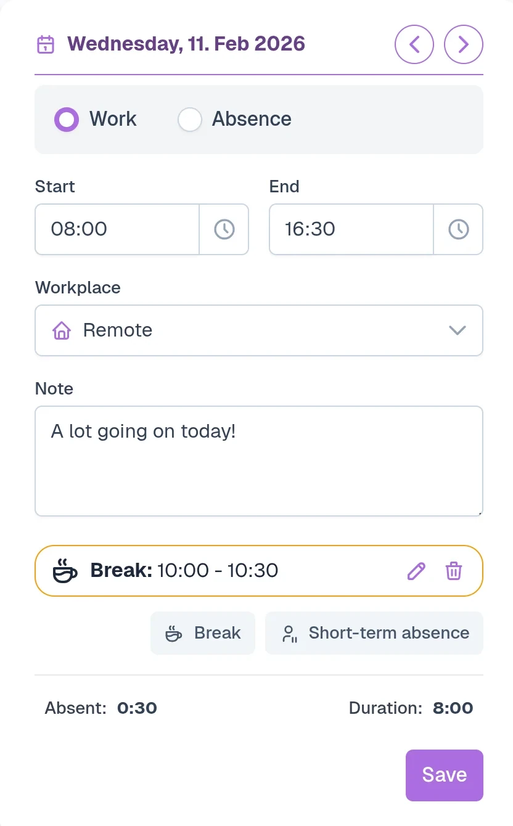Click the End time field showing 16:30

(x=351, y=229)
